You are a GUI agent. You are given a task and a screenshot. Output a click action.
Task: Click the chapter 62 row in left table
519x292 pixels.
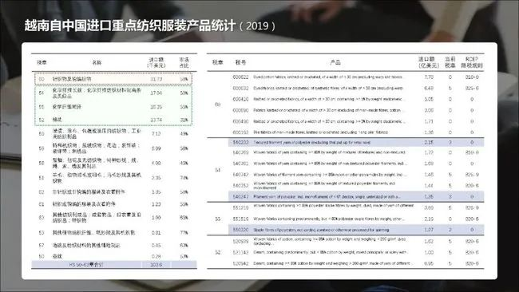(x=113, y=191)
